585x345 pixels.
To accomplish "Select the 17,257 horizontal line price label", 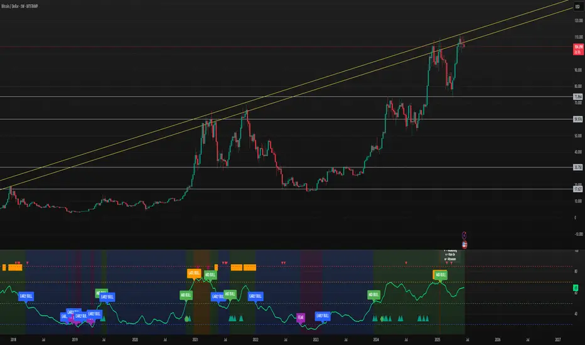I will tap(578, 189).
